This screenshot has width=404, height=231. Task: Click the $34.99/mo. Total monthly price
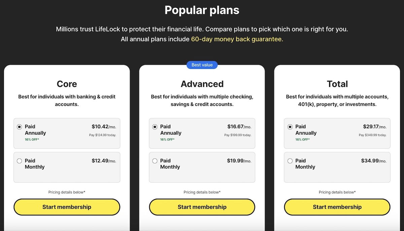click(x=374, y=161)
